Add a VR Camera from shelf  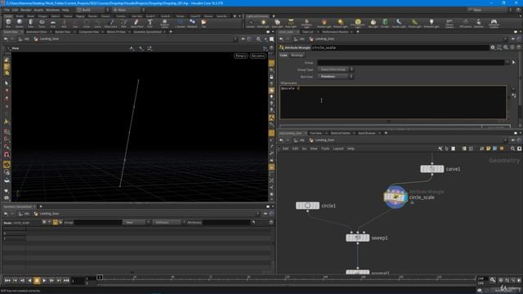(466, 24)
